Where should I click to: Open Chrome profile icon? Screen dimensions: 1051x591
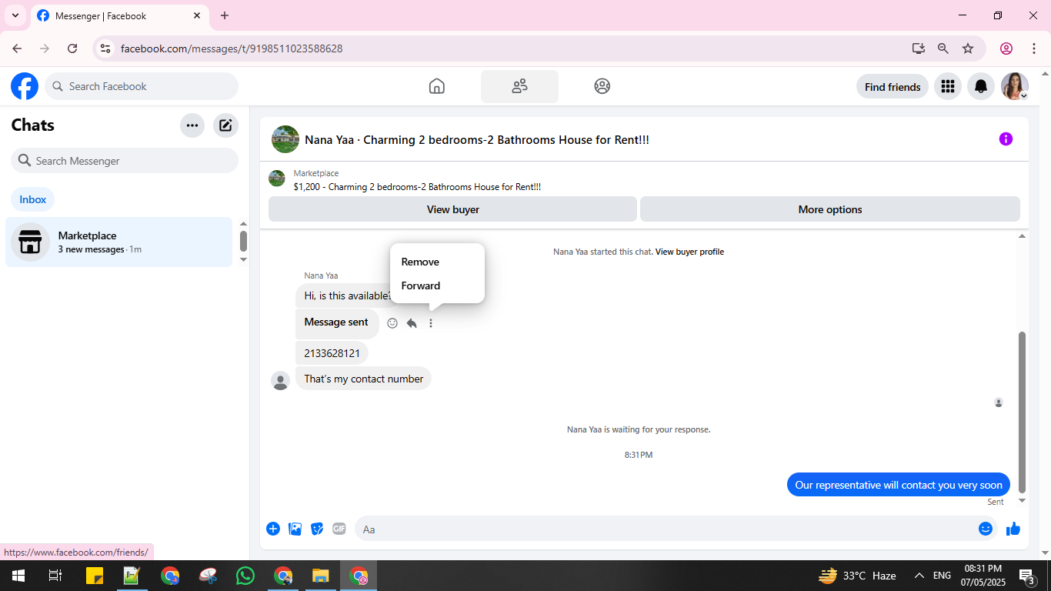tap(1006, 48)
